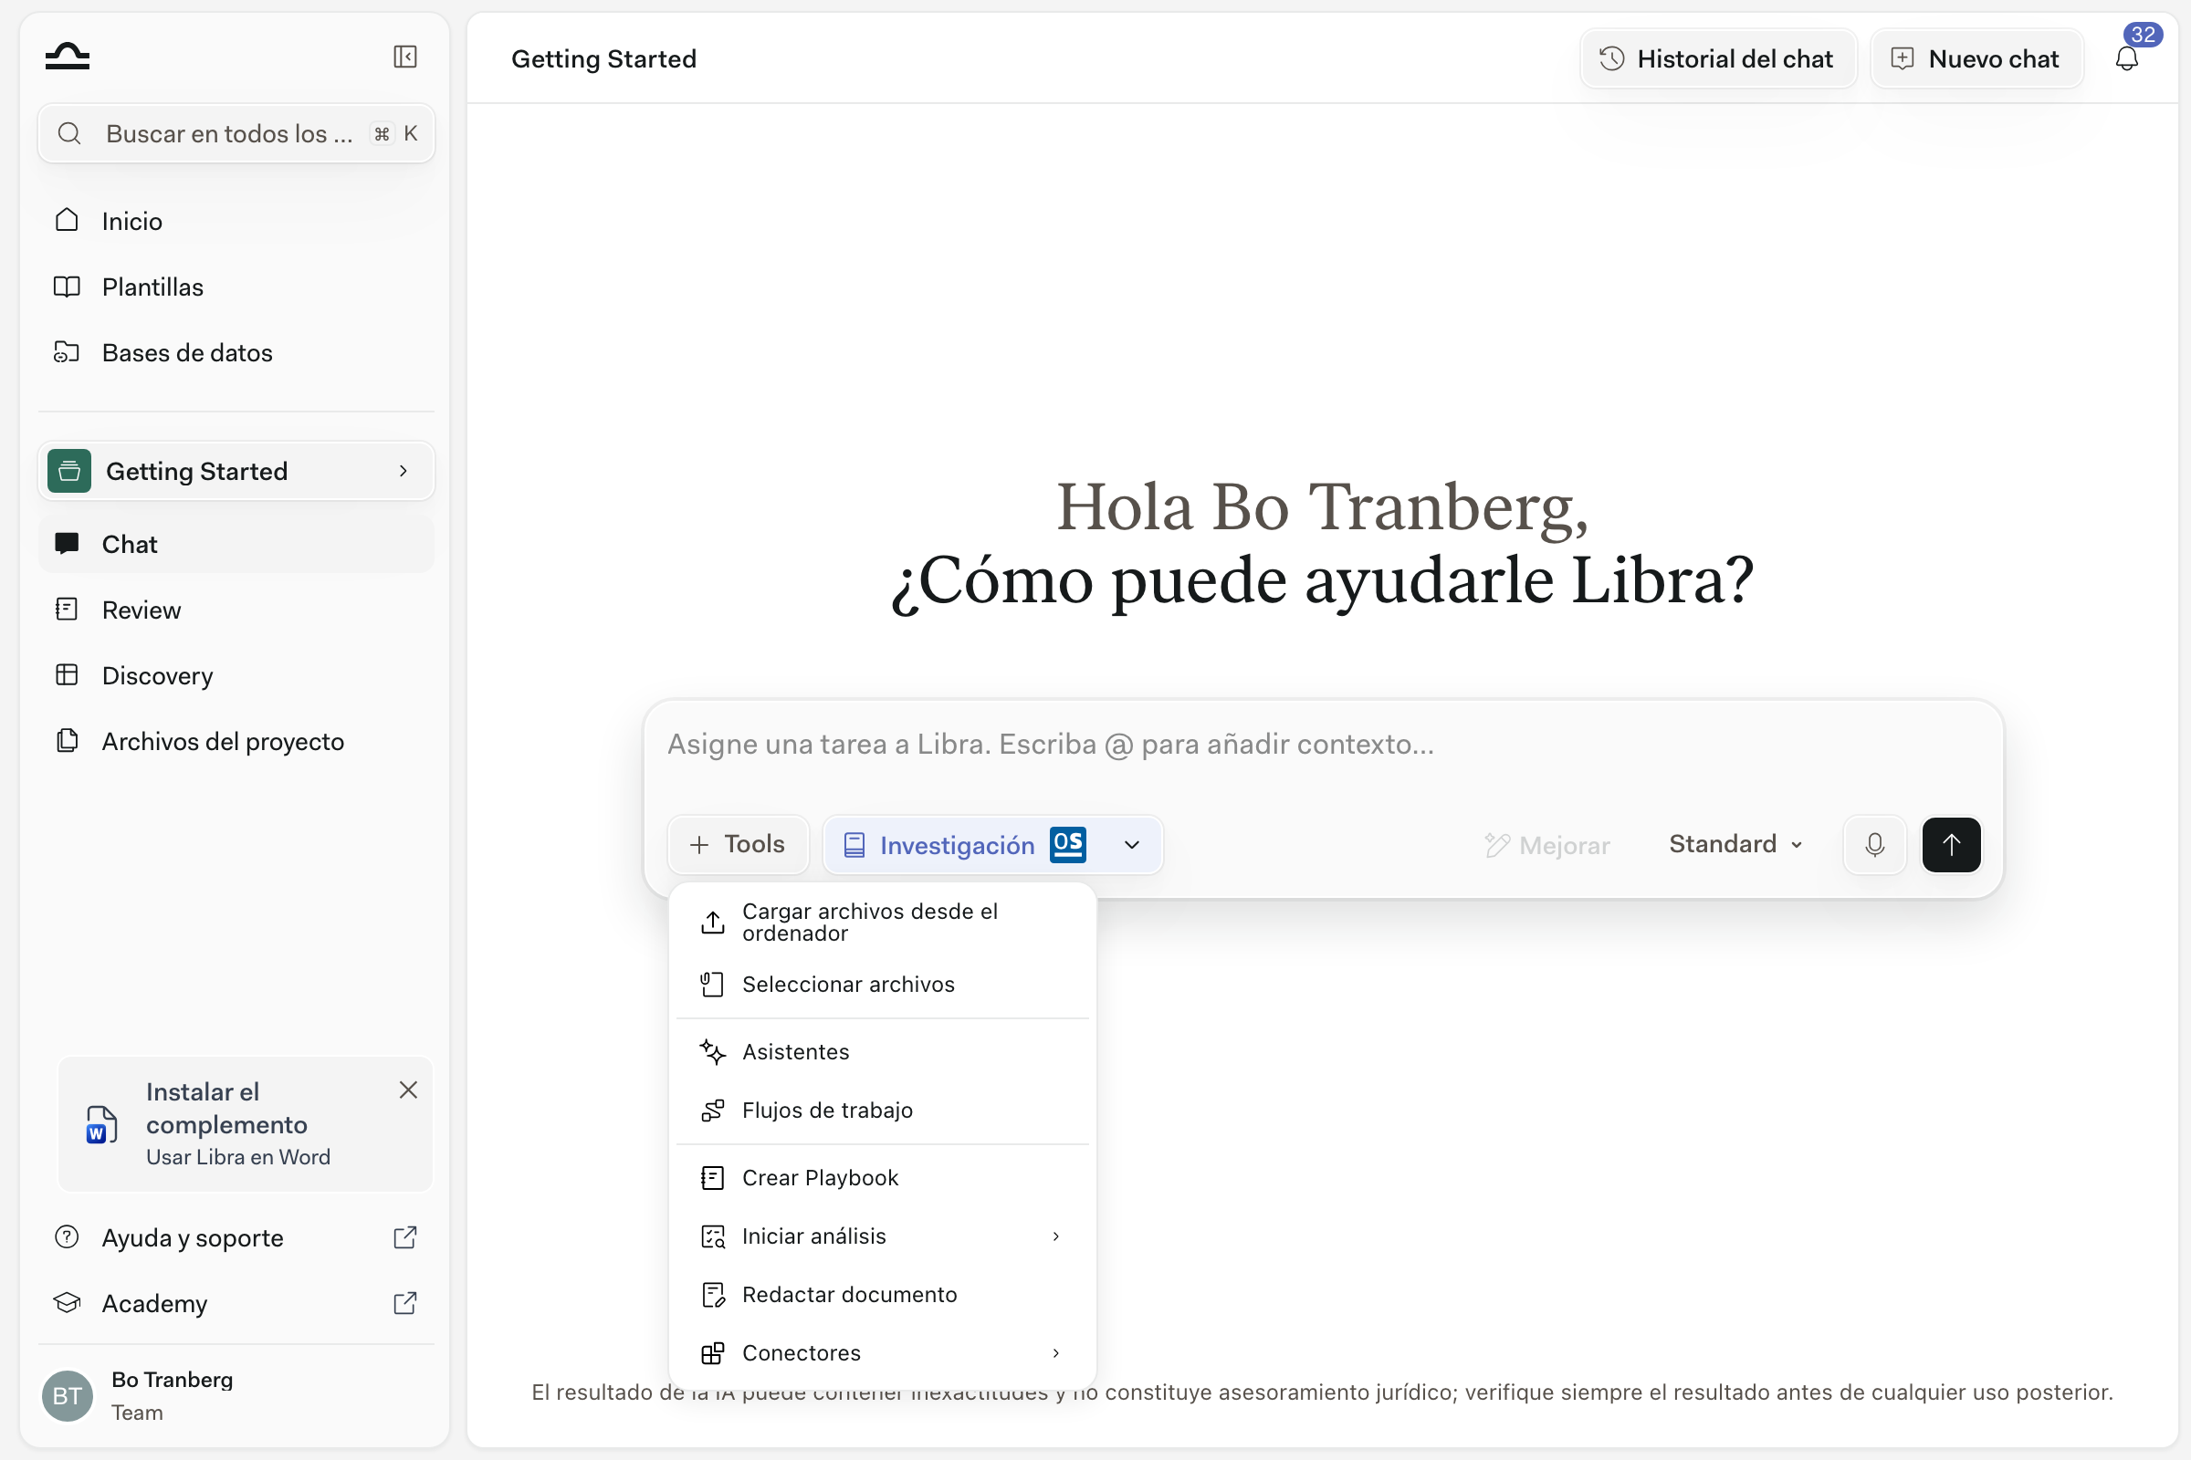Choose Seleccionar archivos from Tools menu
2191x1460 pixels.
pos(882,985)
